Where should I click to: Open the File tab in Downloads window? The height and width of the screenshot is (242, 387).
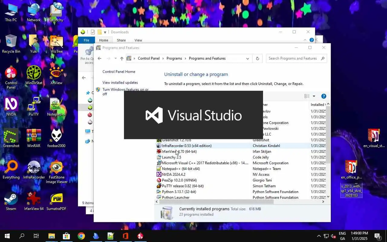pos(86,40)
